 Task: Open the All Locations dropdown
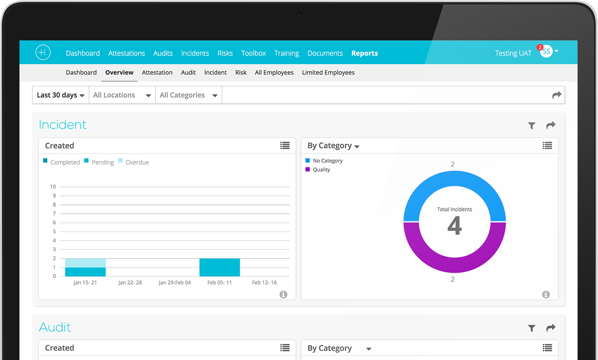pyautogui.click(x=122, y=95)
